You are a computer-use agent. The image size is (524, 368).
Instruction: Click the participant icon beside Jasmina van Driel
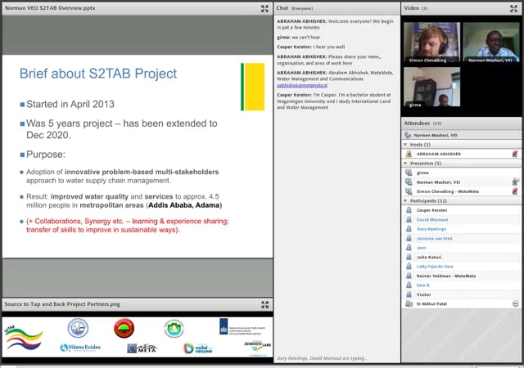409,238
